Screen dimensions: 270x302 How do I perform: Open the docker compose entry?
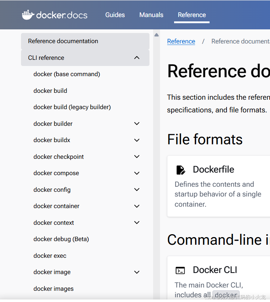click(x=56, y=173)
